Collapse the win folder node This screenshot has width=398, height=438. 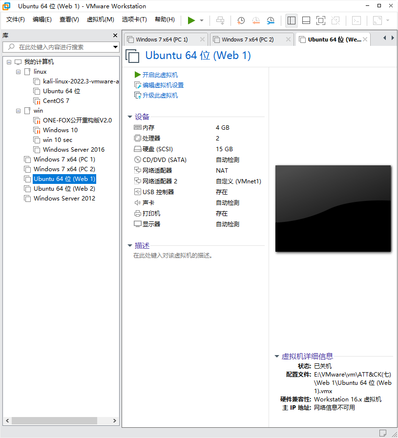(18, 111)
